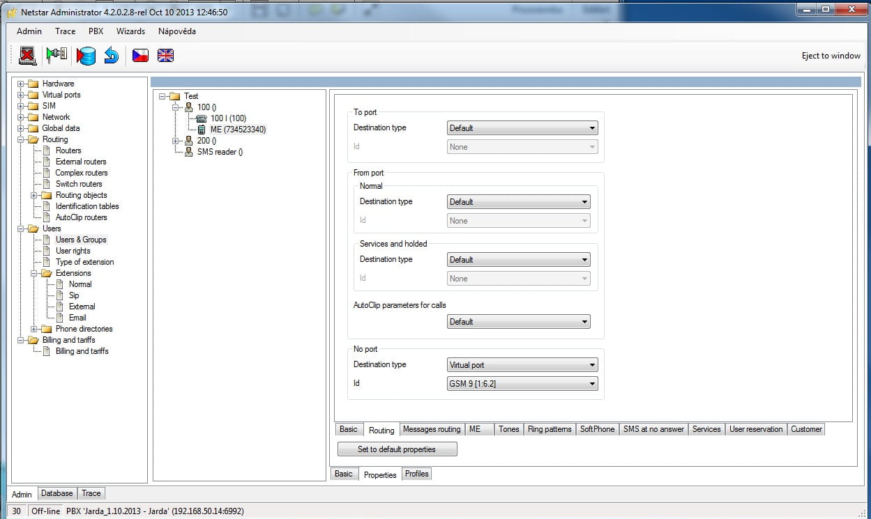This screenshot has width=871, height=519.
Task: Expand the Phone directories node
Action: [x=35, y=329]
